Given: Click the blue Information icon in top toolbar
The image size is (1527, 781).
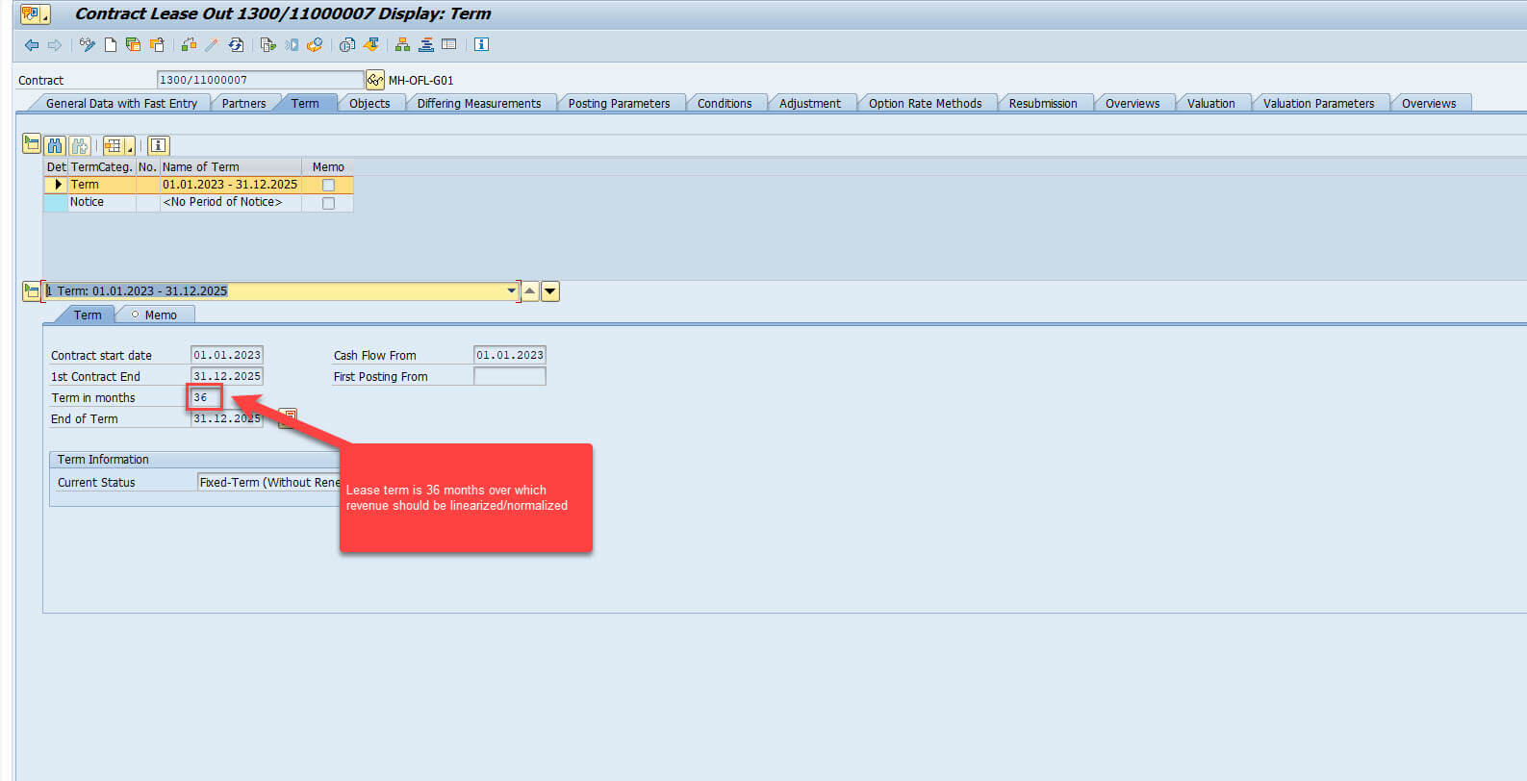Looking at the screenshot, I should pos(481,45).
